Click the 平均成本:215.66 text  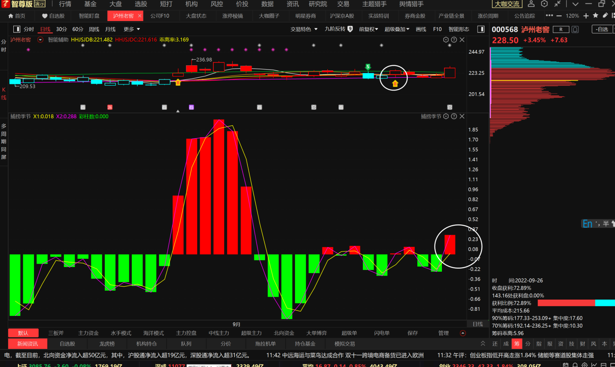(x=511, y=311)
